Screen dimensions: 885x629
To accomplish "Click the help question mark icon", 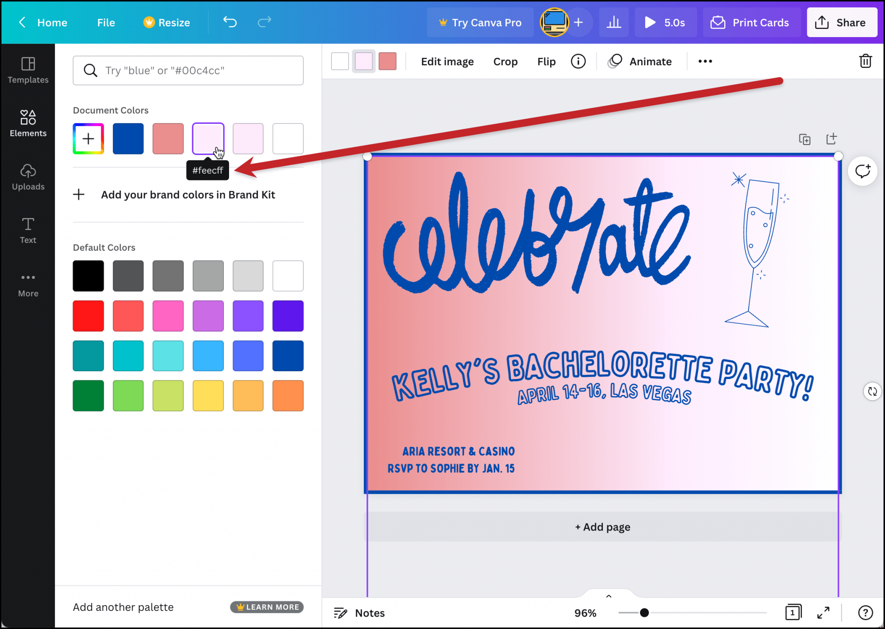I will click(865, 613).
